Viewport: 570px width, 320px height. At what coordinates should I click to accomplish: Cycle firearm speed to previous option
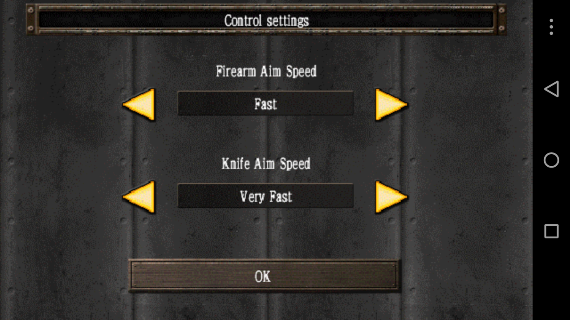pyautogui.click(x=139, y=104)
